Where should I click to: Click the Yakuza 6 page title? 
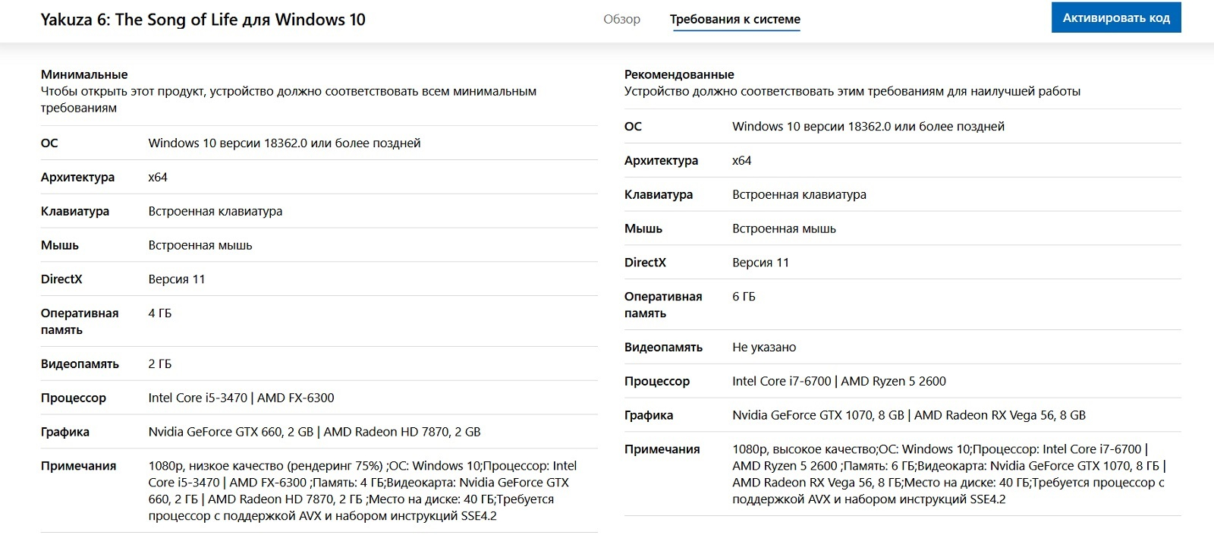(203, 20)
